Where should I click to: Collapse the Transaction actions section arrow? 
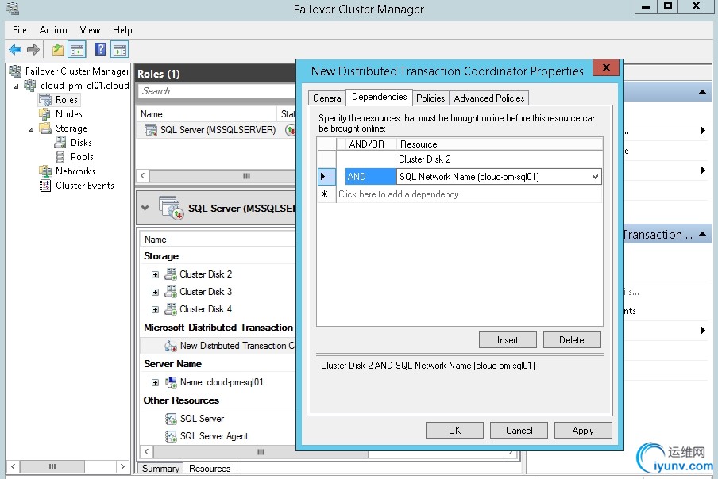(702, 235)
